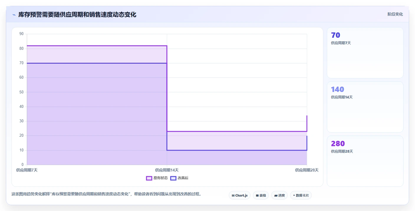
Task: Open the 140 供应周期14天 card
Action: click(x=365, y=107)
